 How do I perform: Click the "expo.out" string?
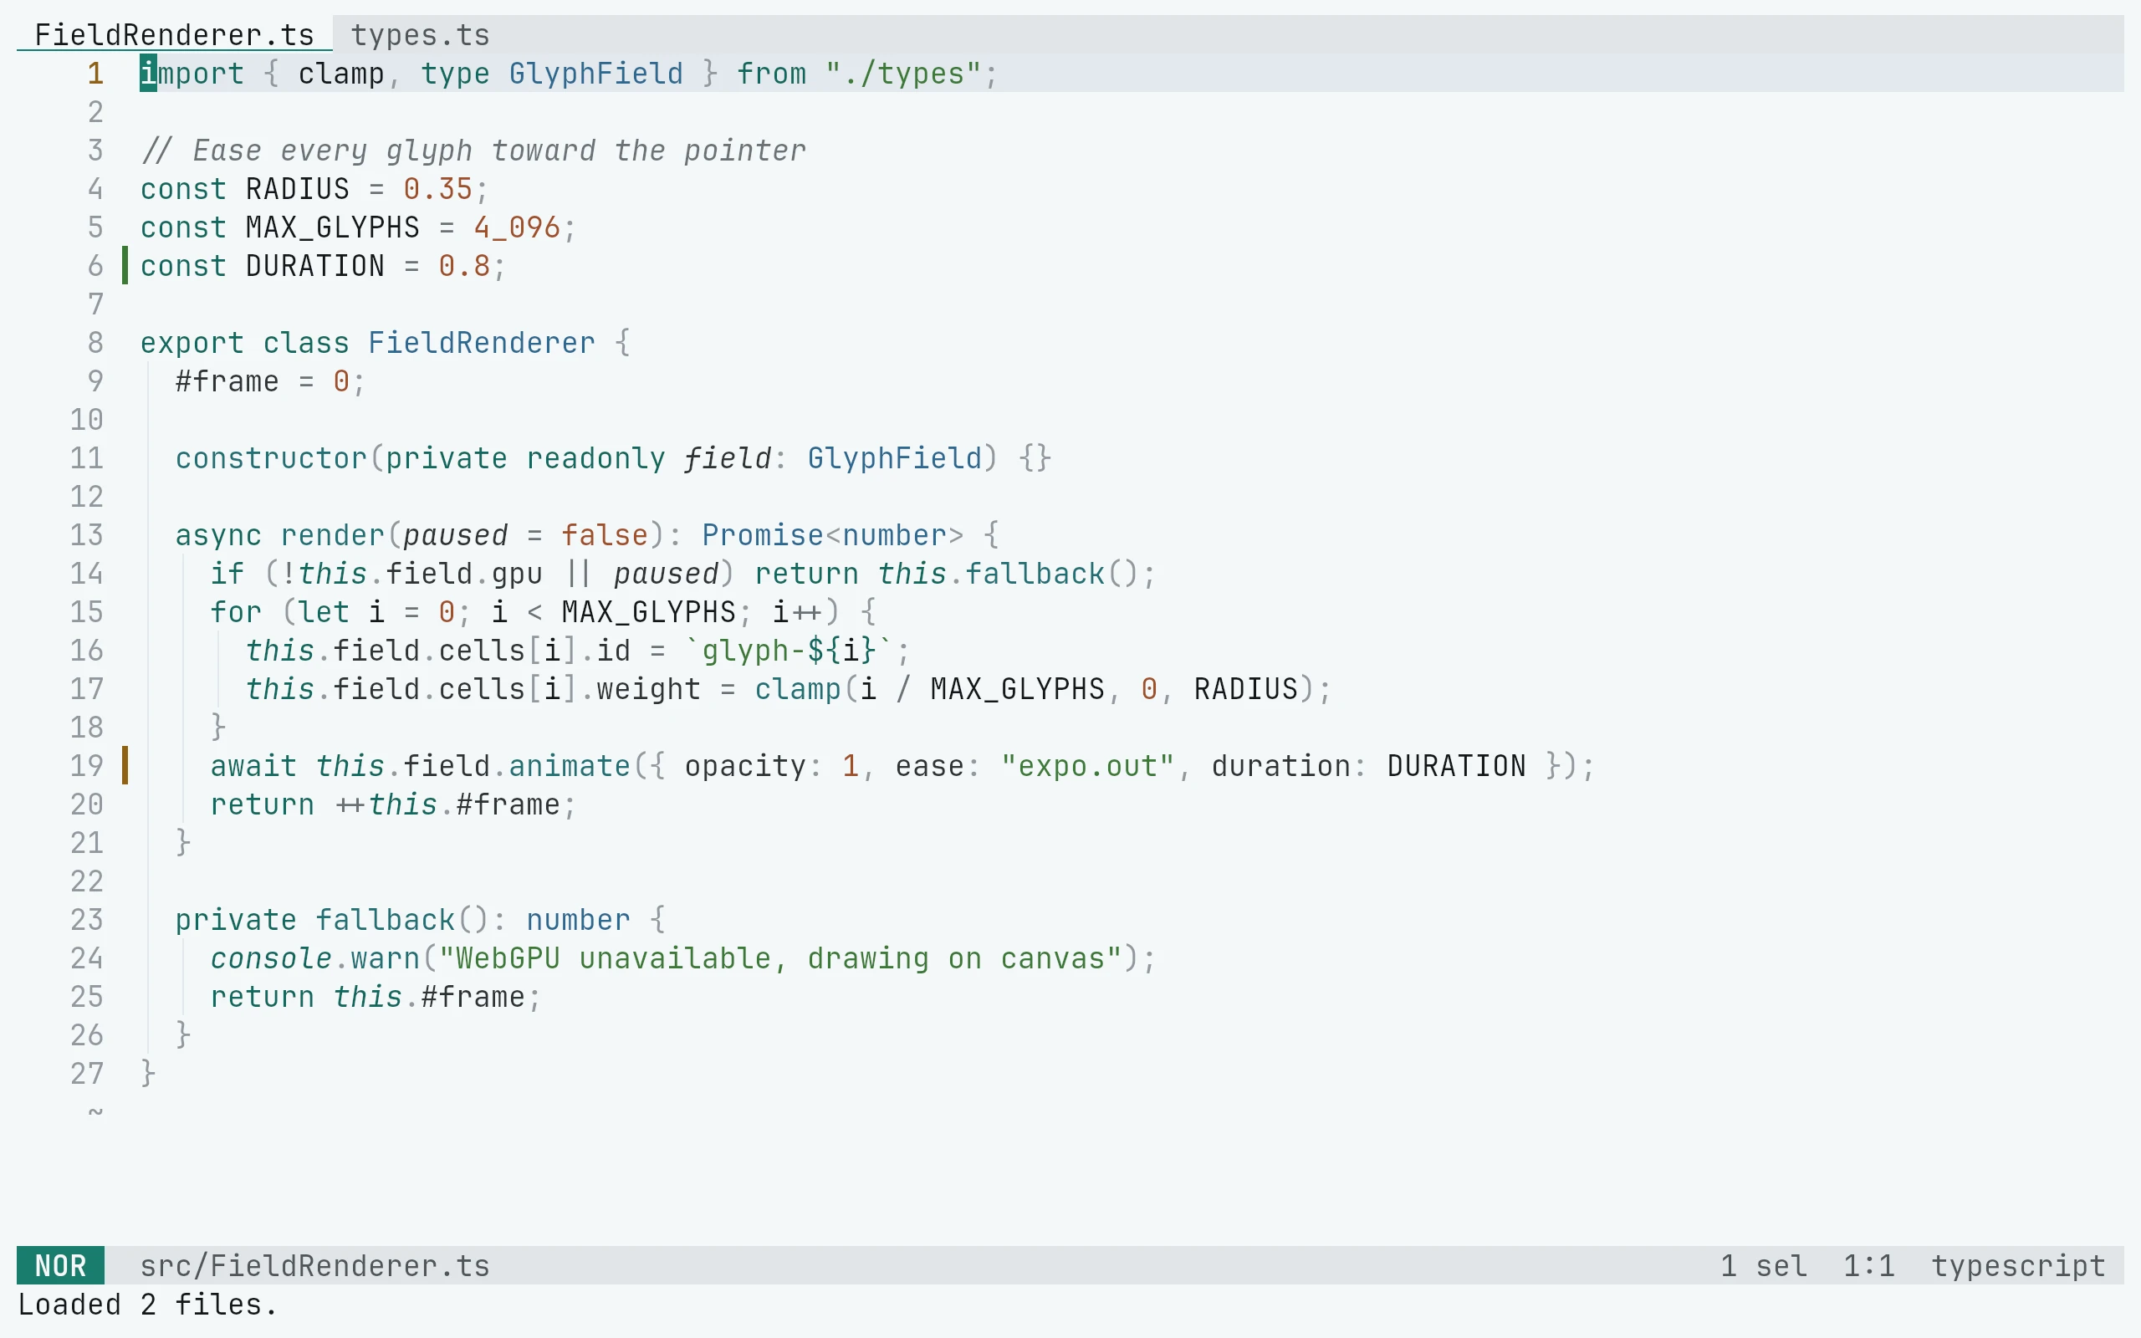(1087, 765)
